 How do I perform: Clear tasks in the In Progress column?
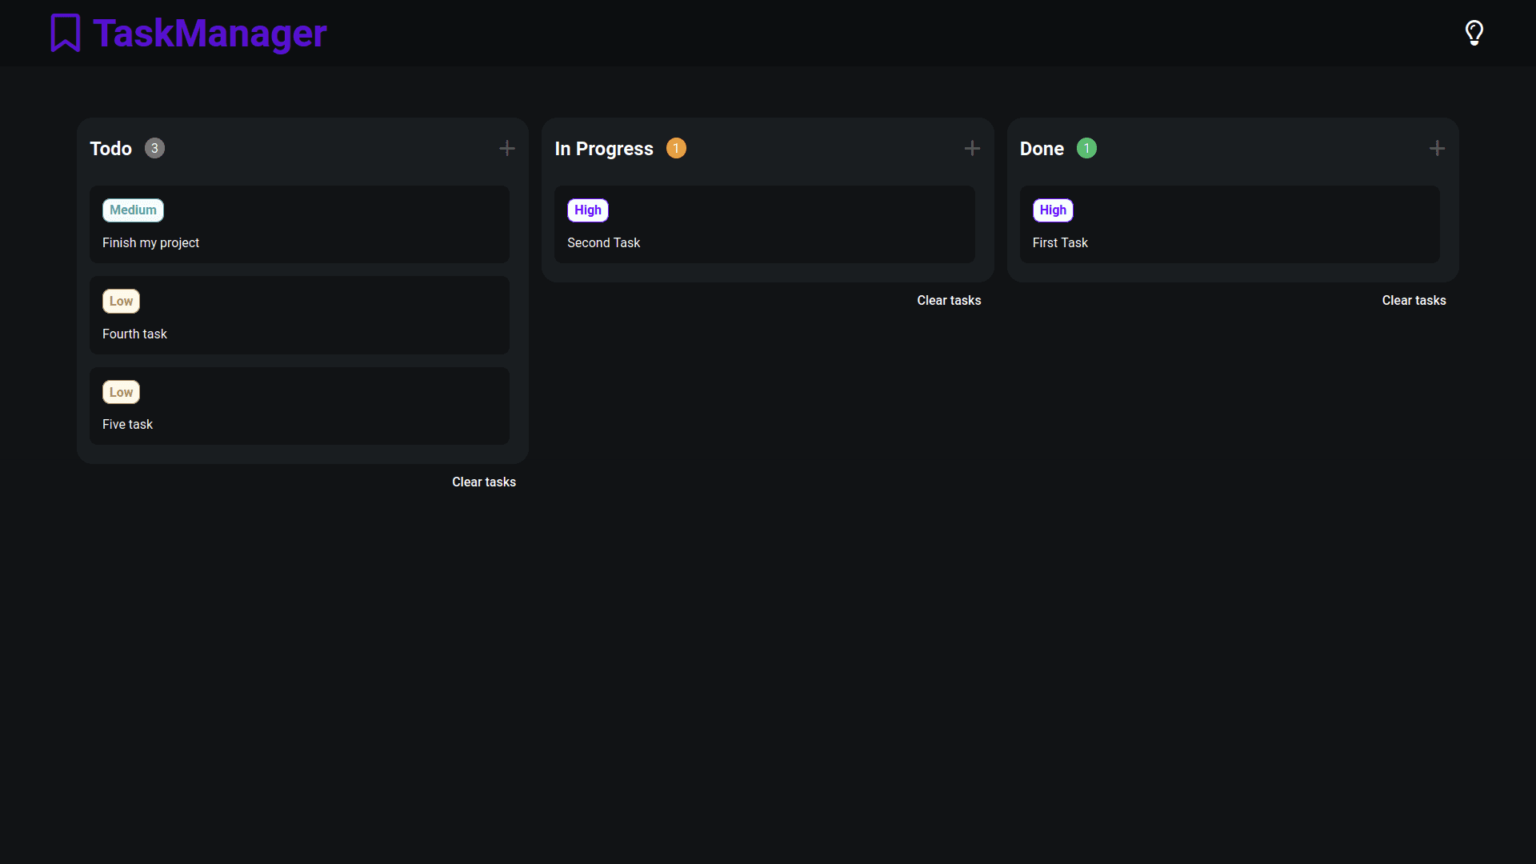[948, 301]
